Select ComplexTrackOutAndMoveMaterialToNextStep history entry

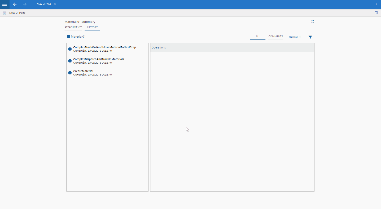pos(104,47)
